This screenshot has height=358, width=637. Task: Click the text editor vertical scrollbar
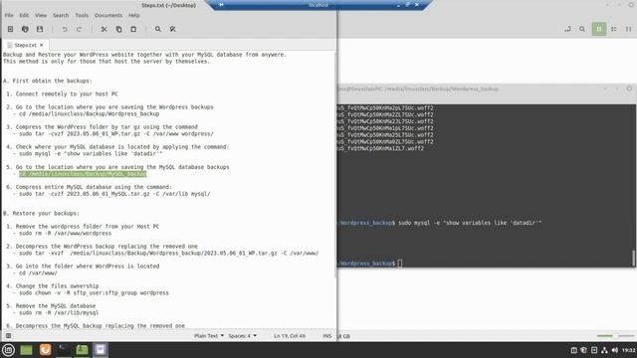click(x=335, y=164)
